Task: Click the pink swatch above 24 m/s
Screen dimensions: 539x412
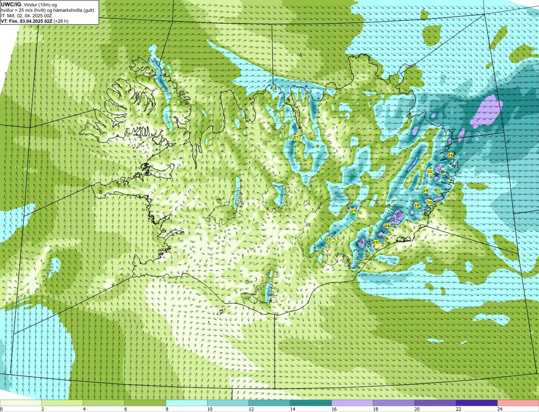Action: pos(518,403)
